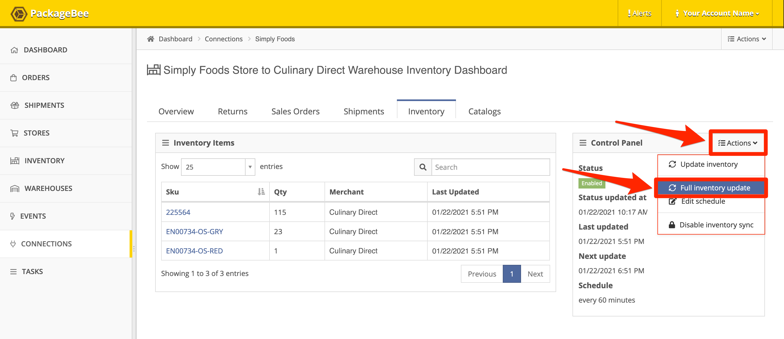Click the Events sidebar lightning icon
Screen dimensions: 784x339
tap(13, 216)
